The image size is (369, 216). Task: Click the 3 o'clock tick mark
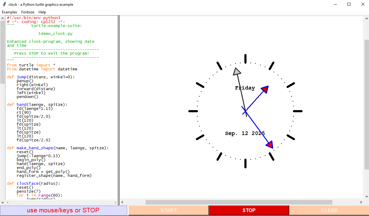point(298,111)
